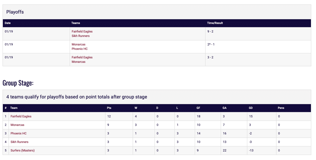Click Monarcas in the 2* - 1 playoff match
The image size is (316, 160).
coord(79,44)
